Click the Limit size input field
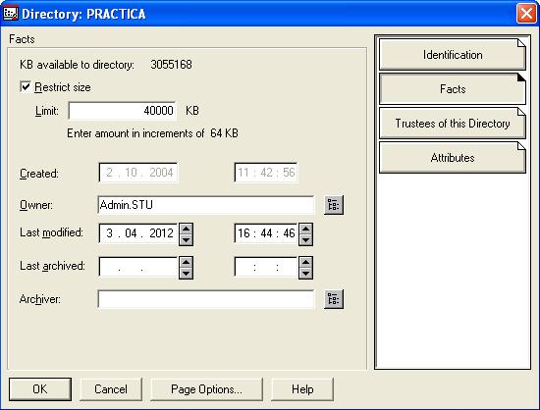Image resolution: width=540 pixels, height=410 pixels. tap(123, 111)
